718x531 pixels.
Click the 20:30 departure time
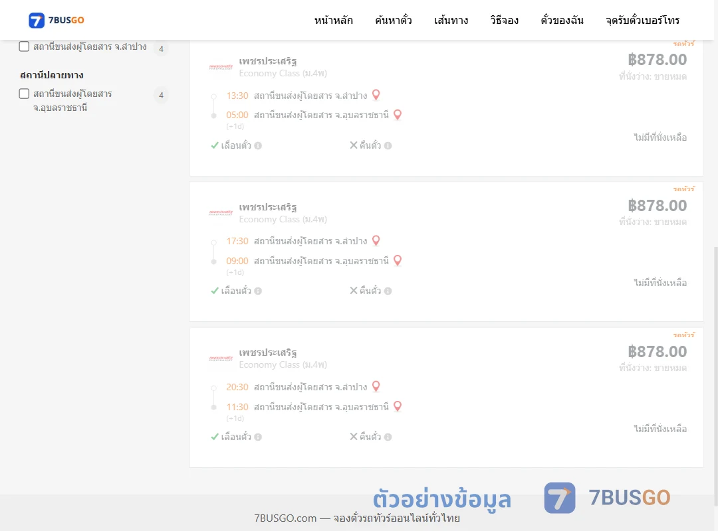pos(237,387)
